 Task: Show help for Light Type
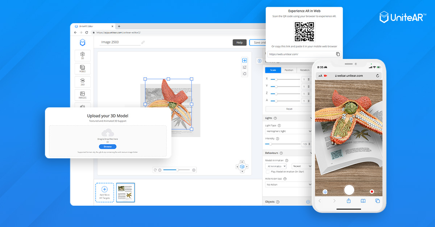pos(279,125)
